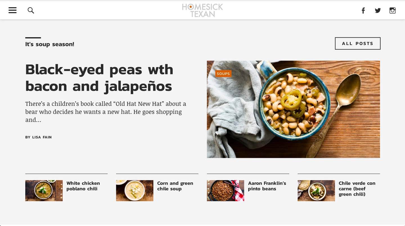Open Aaron Franklin's pinto beans link
Viewport: 405px width, 226px height.
click(x=267, y=186)
